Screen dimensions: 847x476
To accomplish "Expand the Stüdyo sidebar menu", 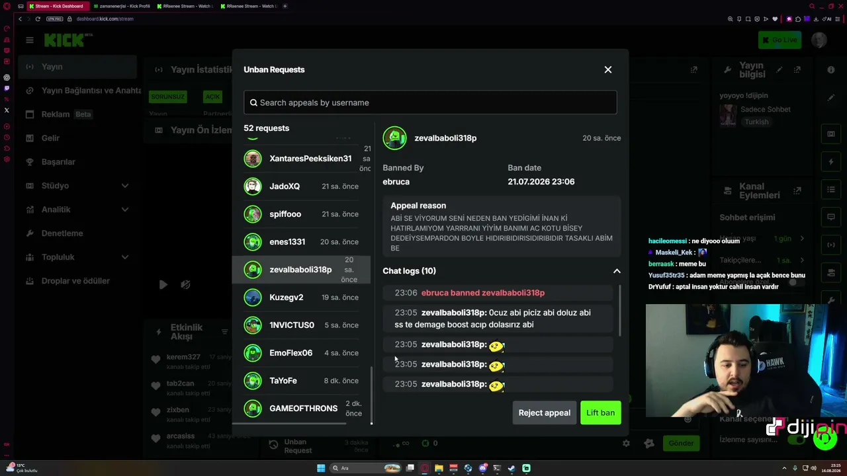I will tap(77, 186).
